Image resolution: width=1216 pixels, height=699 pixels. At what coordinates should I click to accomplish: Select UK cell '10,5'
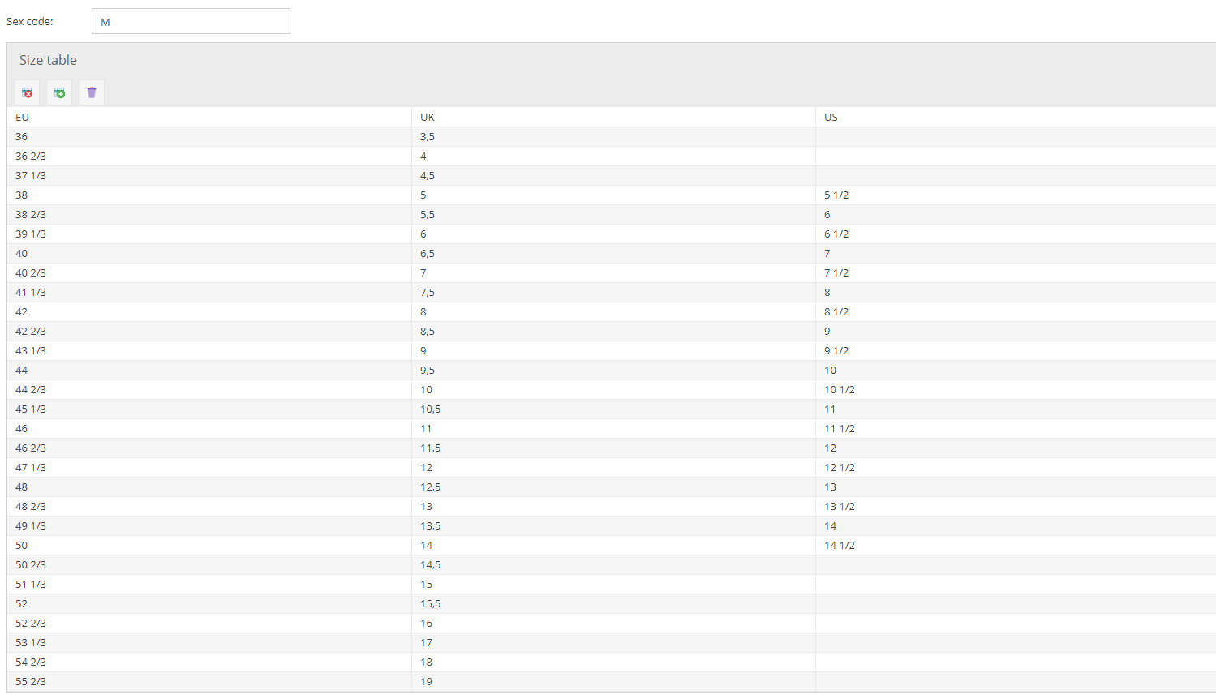[613, 409]
